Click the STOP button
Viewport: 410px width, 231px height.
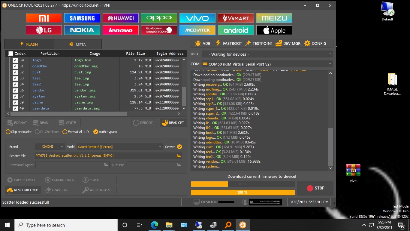(315, 188)
